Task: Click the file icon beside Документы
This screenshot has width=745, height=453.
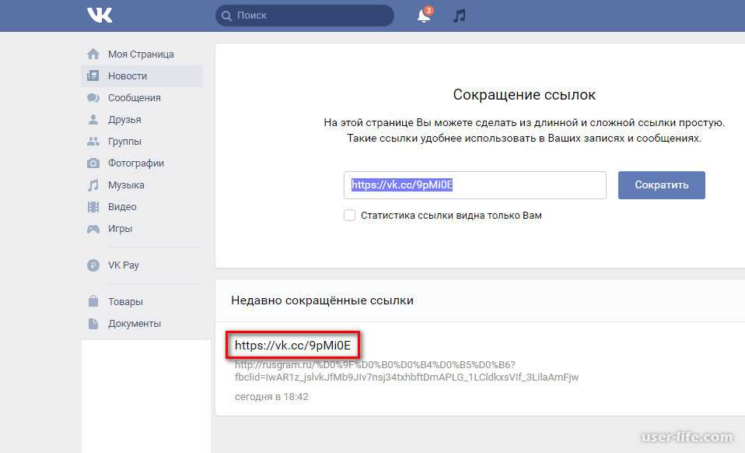Action: (93, 323)
